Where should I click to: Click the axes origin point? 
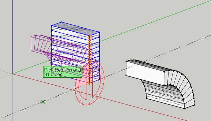[x=13, y=74]
